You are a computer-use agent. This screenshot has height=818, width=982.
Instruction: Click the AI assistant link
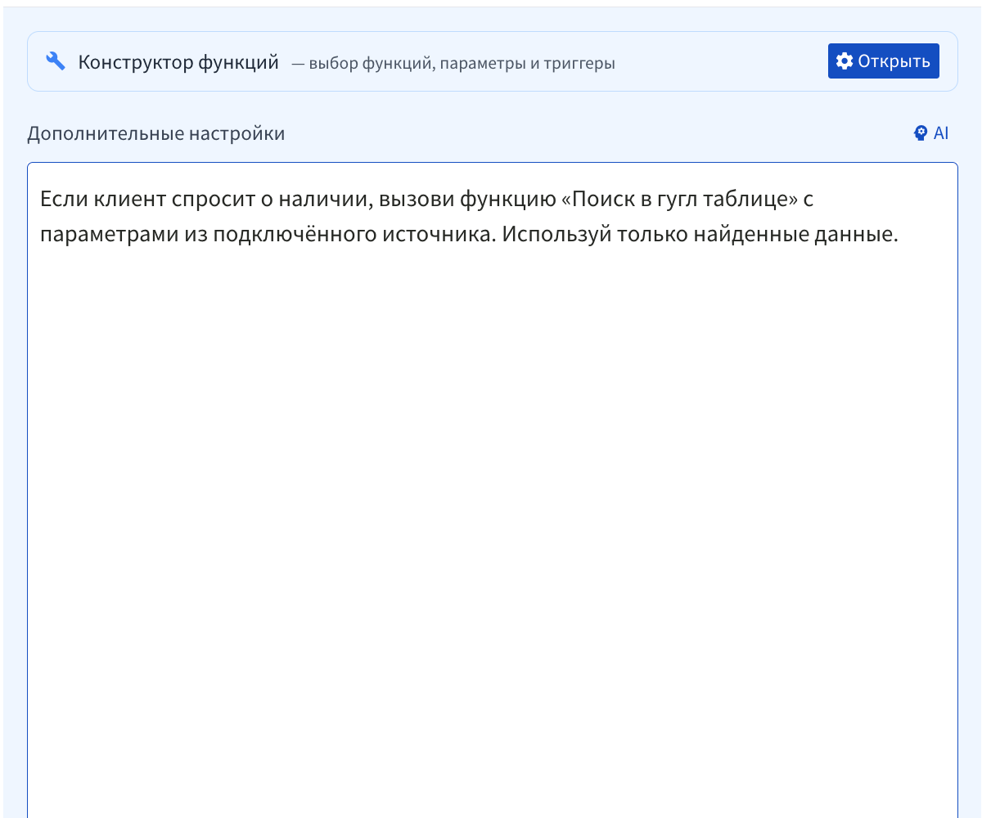click(x=931, y=133)
